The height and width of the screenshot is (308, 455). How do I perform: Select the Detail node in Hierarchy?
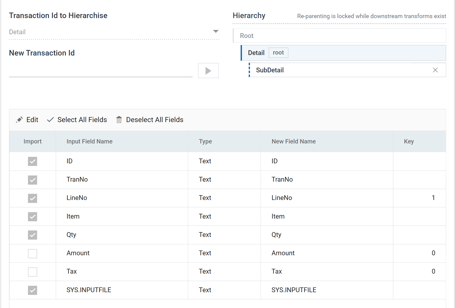[344, 53]
